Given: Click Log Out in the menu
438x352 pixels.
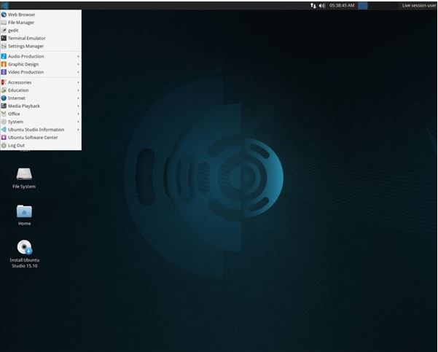Looking at the screenshot, I should (x=16, y=145).
